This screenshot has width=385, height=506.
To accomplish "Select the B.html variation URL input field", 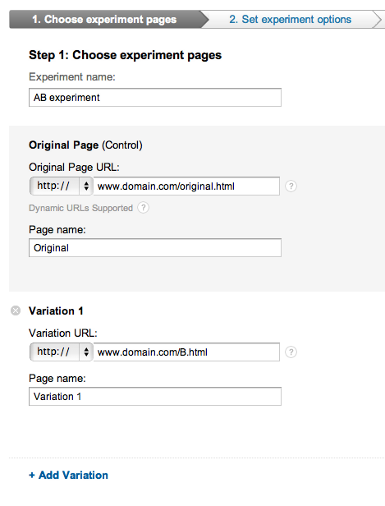I will click(x=186, y=352).
